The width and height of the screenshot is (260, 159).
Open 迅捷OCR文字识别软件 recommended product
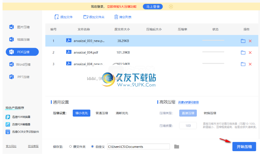22,132
